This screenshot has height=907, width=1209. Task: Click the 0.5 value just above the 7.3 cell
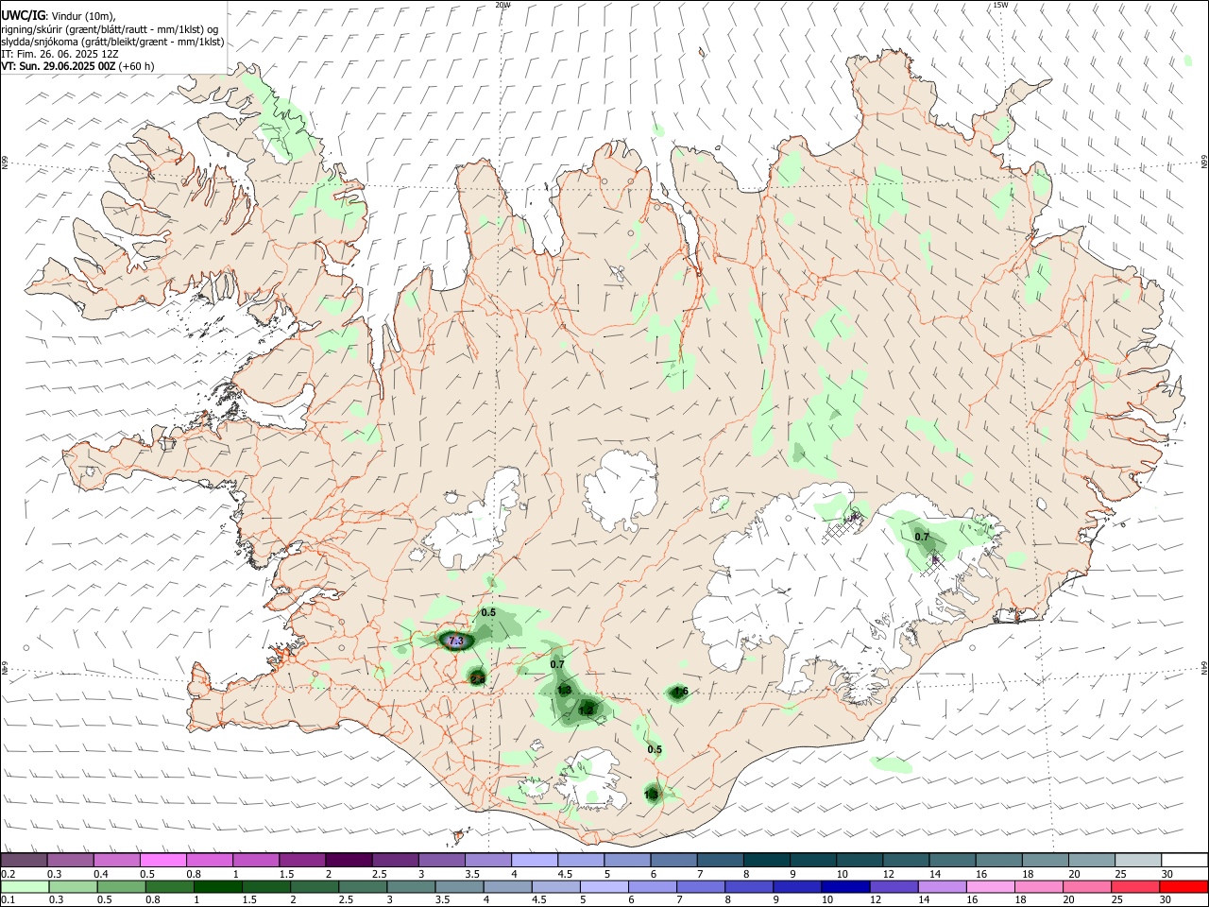coord(488,613)
